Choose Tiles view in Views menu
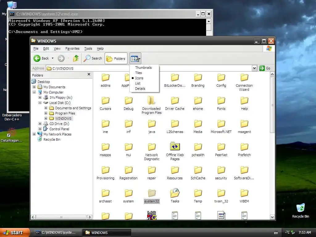 point(139,73)
